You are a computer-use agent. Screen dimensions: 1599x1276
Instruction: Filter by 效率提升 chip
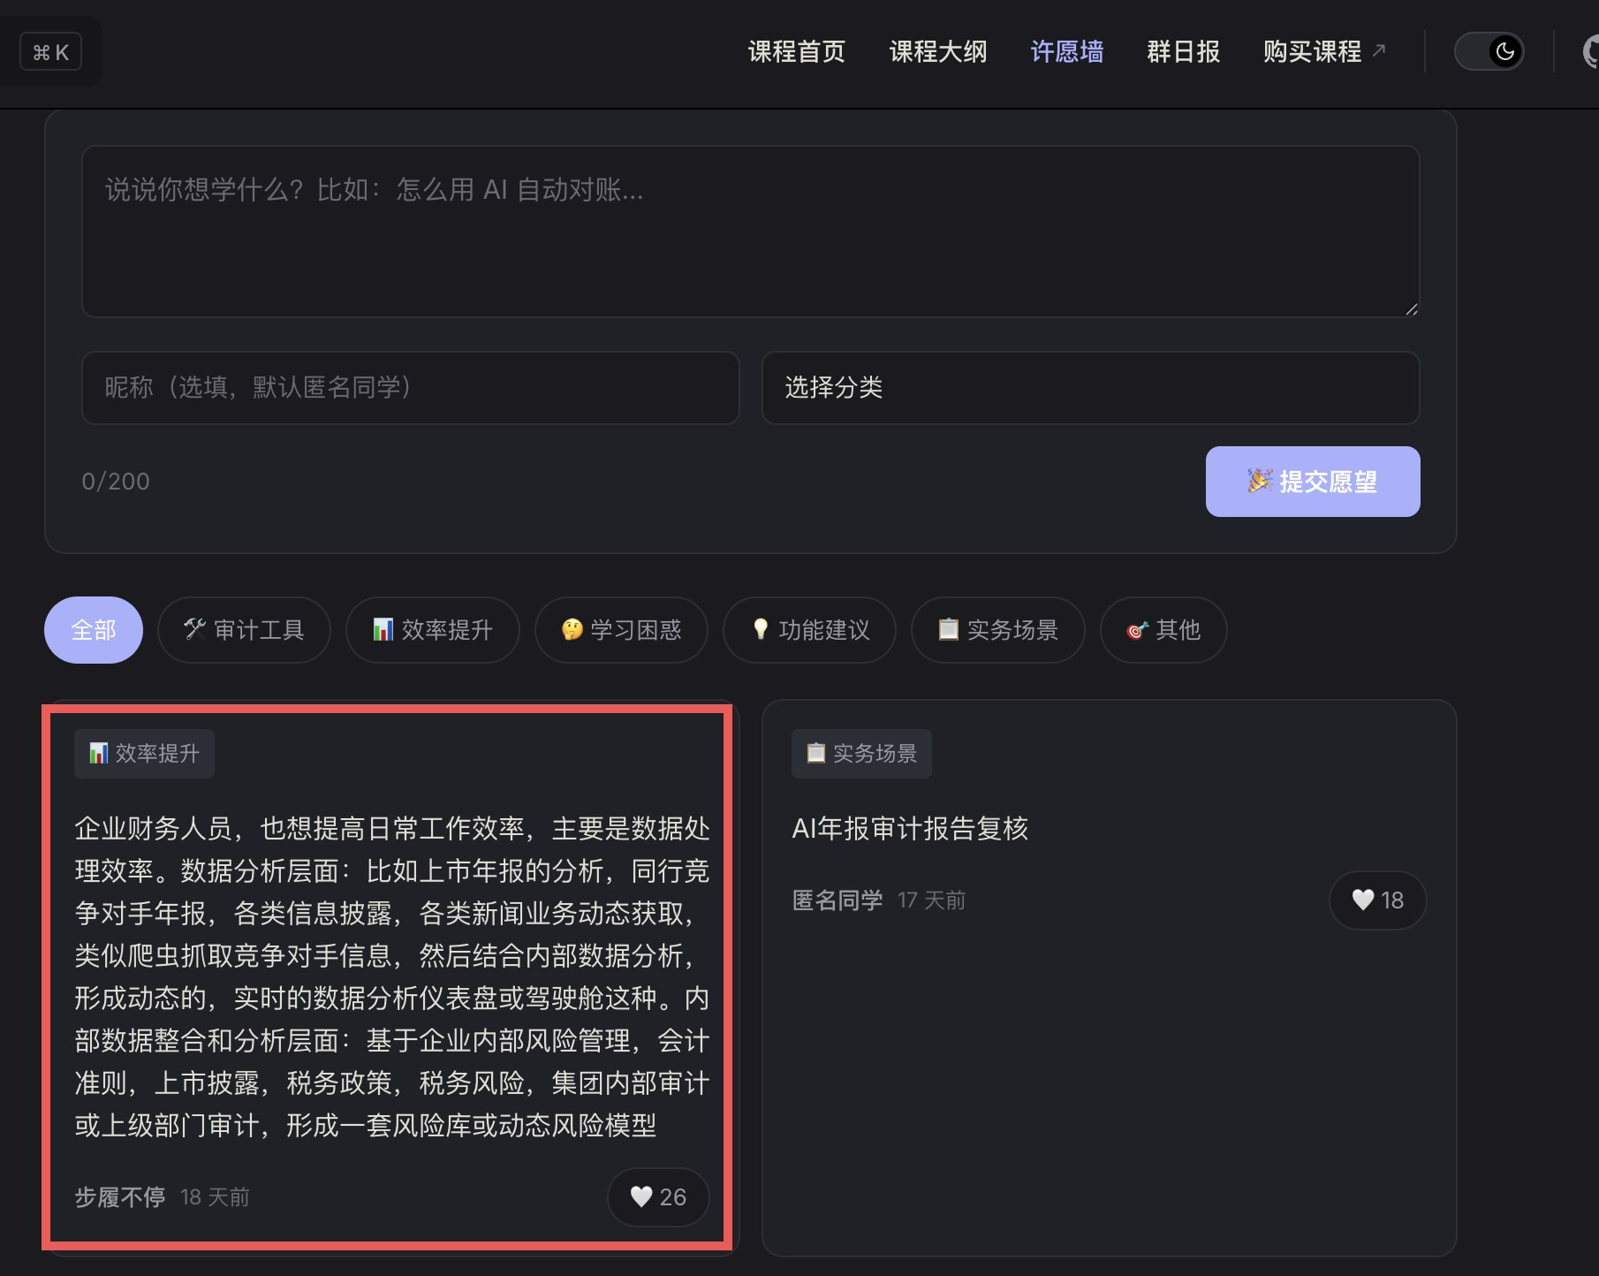pos(433,630)
